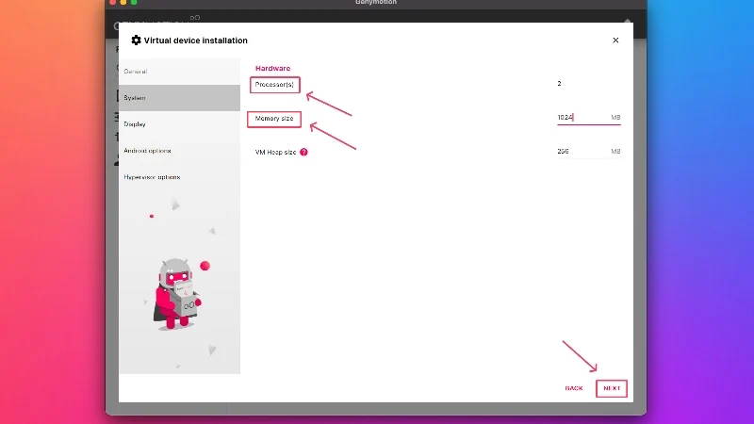Click the VM Heap size help icon
The width and height of the screenshot is (754, 424).
coord(303,152)
